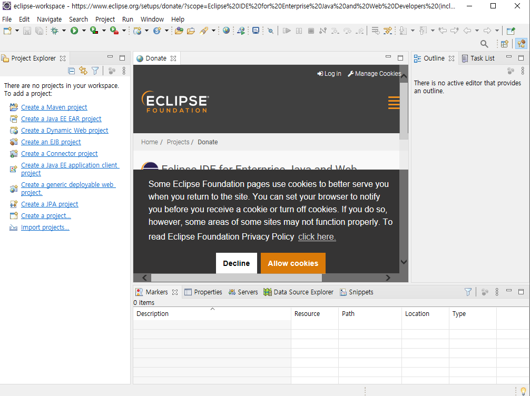Open the Project menu

[105, 19]
